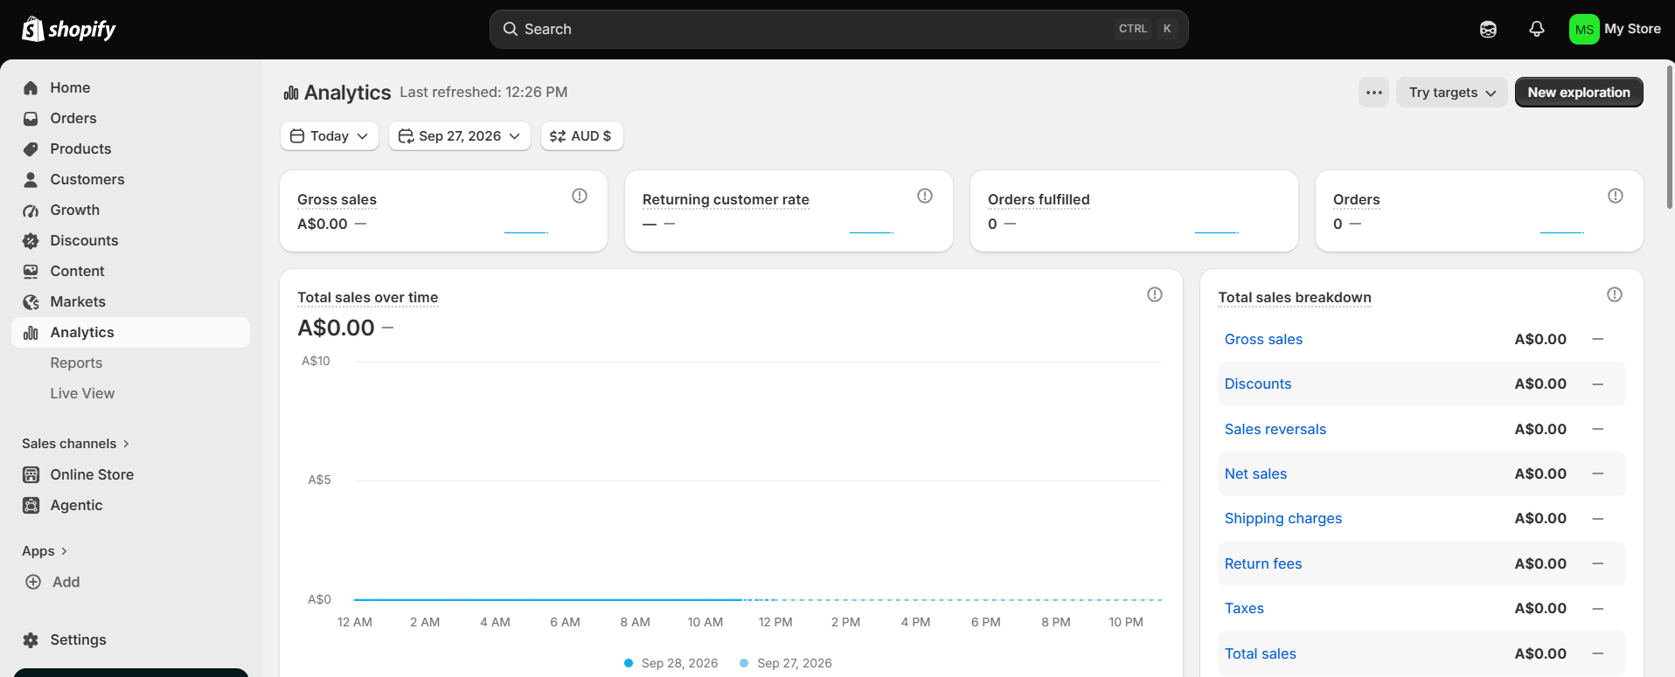The image size is (1675, 677).
Task: Expand the Apps section
Action: (45, 551)
